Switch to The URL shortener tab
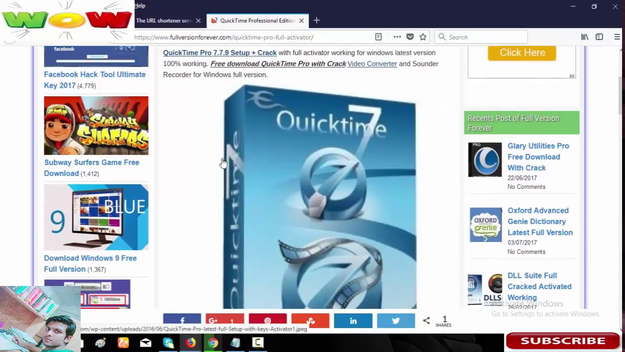The image size is (625, 352). pos(163,21)
